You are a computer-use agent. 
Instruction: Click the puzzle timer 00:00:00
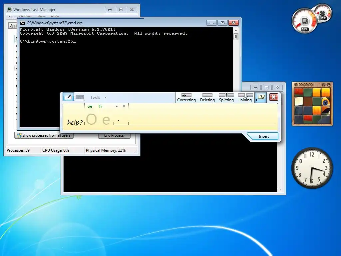(306, 85)
